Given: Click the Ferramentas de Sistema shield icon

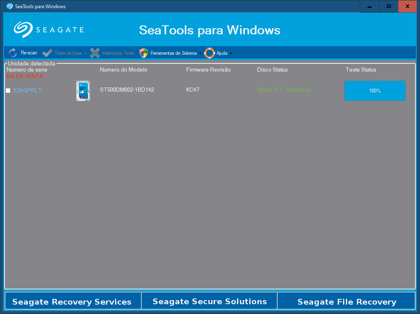Looking at the screenshot, I should [x=144, y=53].
